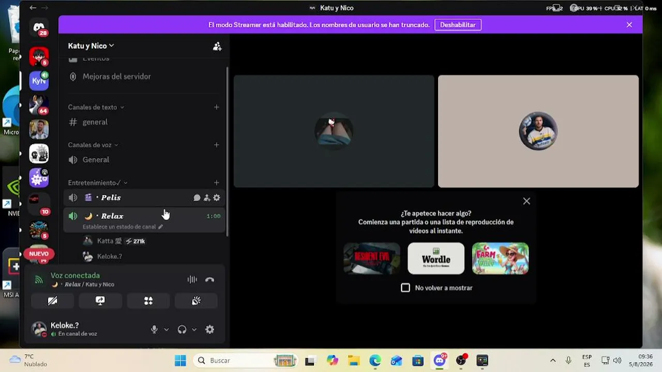The image size is (662, 372).
Task: Open the weather widget showing 7°C
Action: [x=29, y=360]
